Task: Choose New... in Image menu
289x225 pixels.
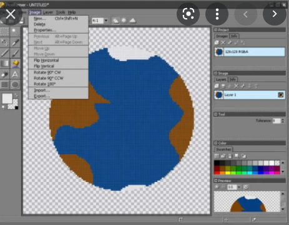Action: (58, 18)
